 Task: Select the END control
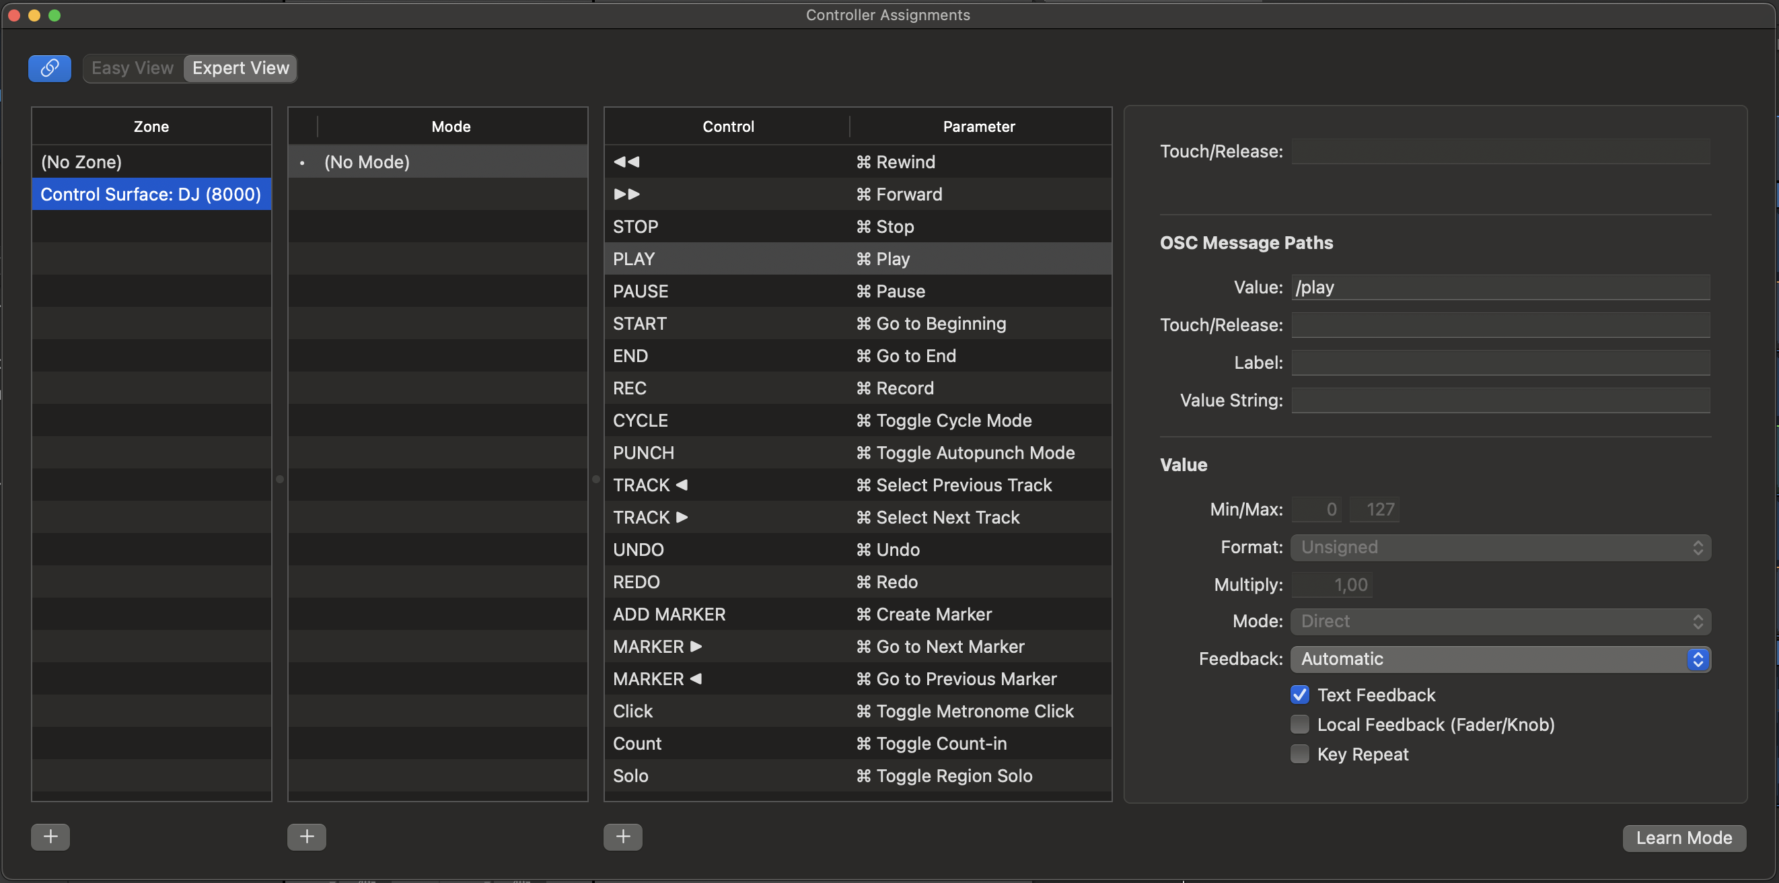858,356
